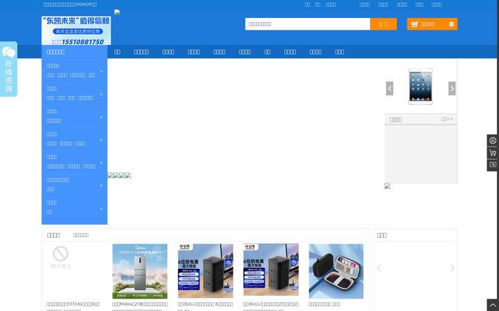The width and height of the screenshot is (499, 311).
Task: Open cart from floating side bar
Action: (x=493, y=153)
